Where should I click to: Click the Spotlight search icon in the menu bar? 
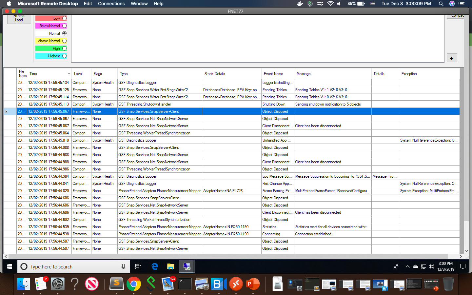441,4
